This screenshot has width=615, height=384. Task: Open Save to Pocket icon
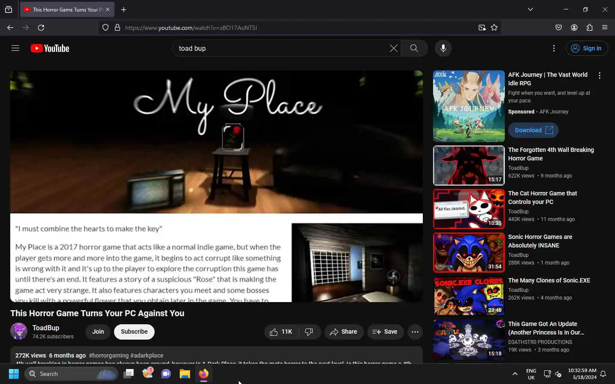[559, 28]
